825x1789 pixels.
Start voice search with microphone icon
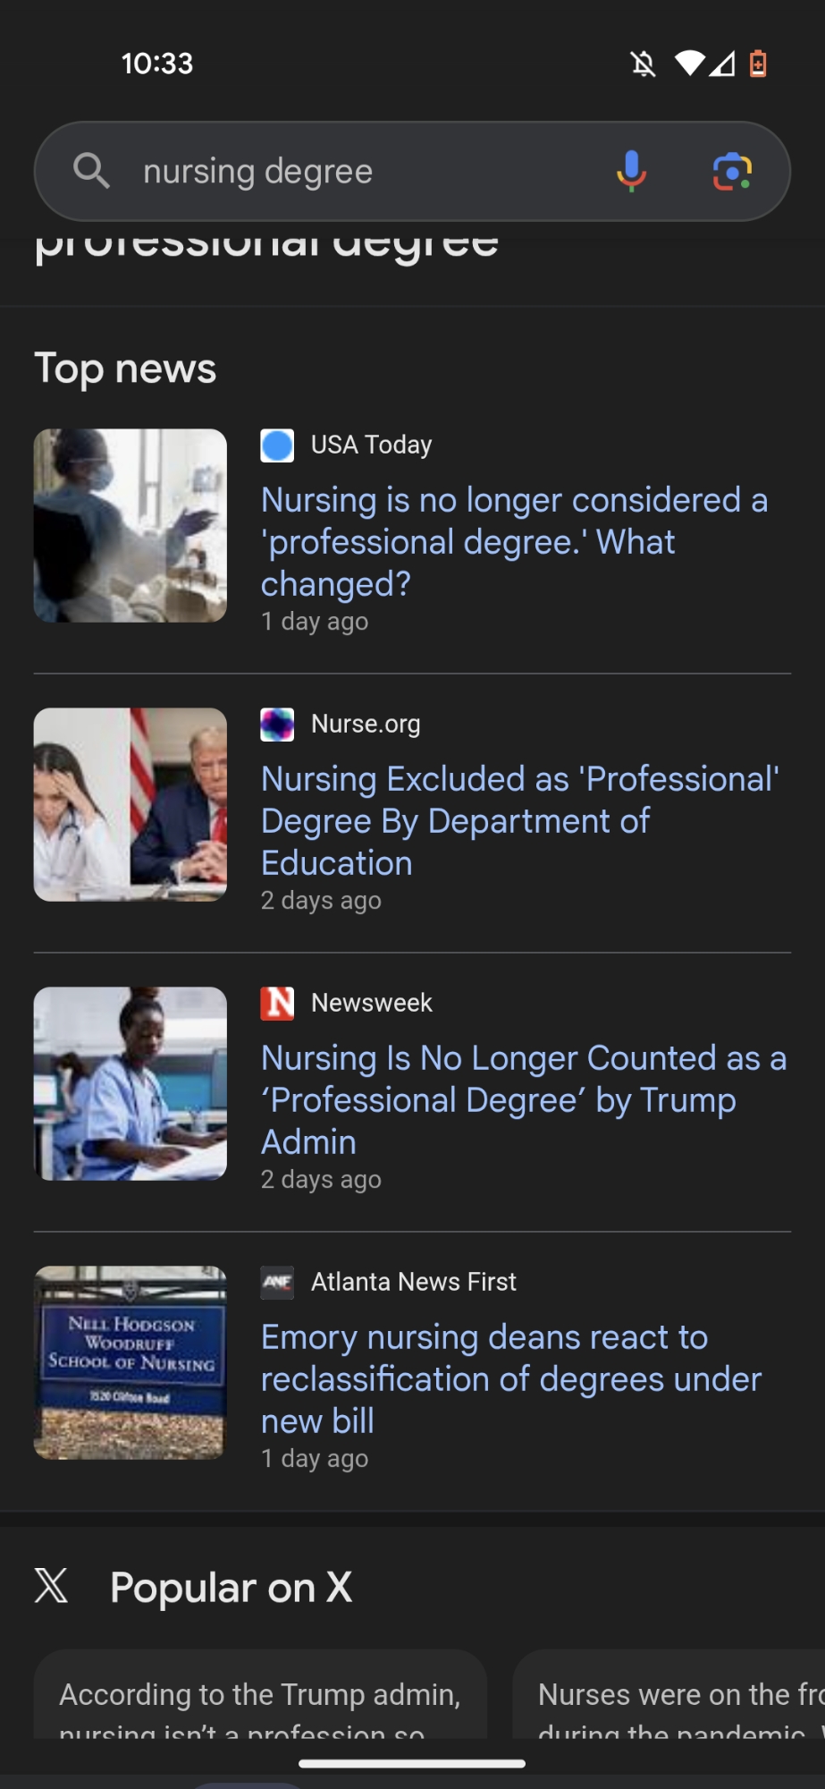click(631, 171)
